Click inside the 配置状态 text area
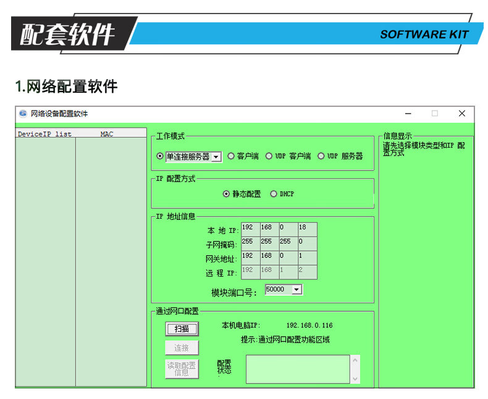Image resolution: width=488 pixels, height=399 pixels. coord(298,369)
